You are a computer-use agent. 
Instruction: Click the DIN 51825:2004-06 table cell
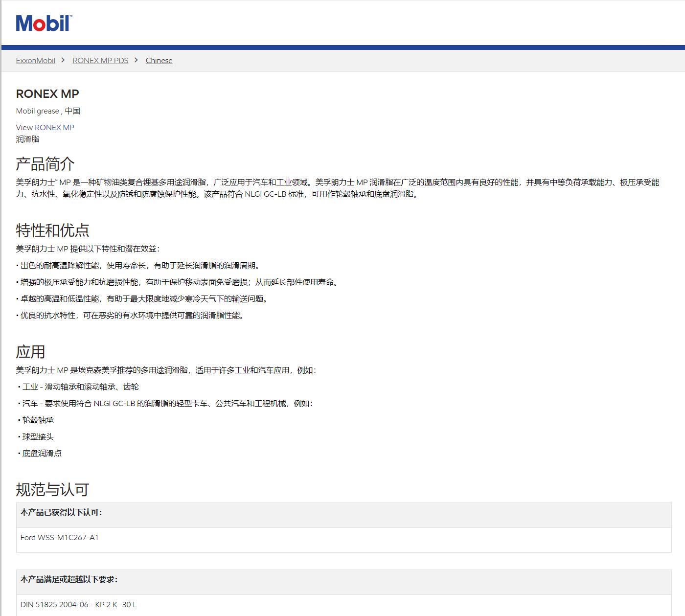pos(343,605)
